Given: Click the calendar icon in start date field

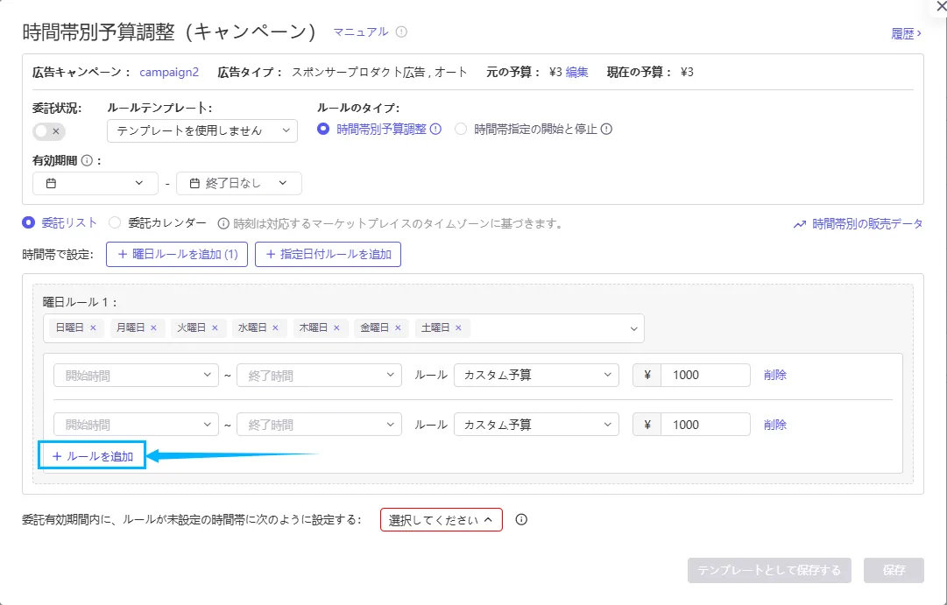Looking at the screenshot, I should point(52,183).
